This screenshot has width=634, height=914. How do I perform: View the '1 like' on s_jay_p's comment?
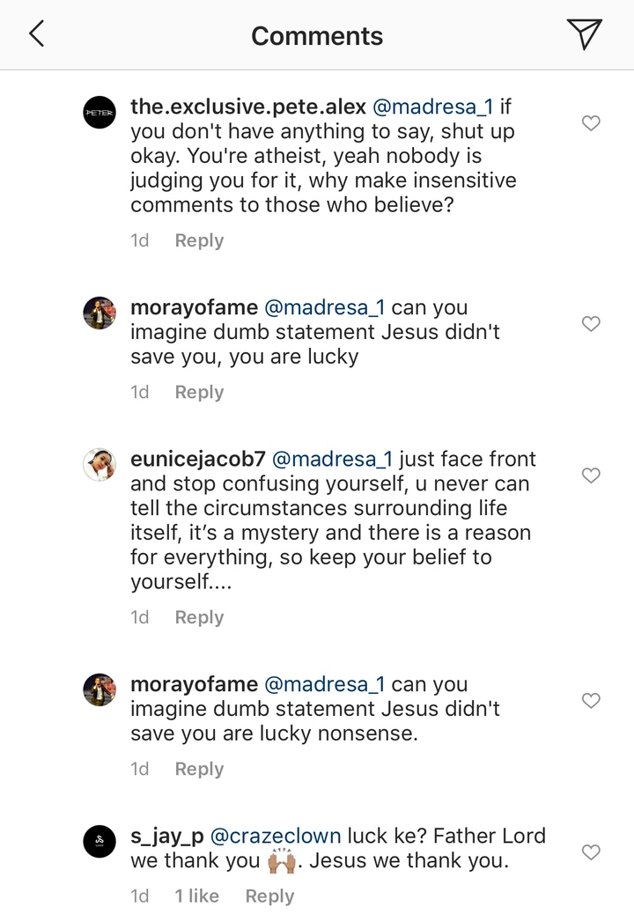[x=196, y=896]
